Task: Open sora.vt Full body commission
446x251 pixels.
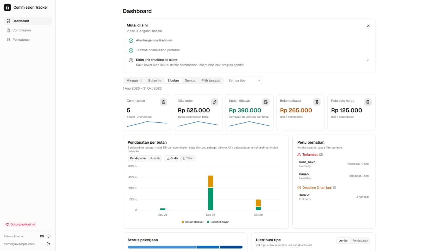Action: tap(334, 197)
